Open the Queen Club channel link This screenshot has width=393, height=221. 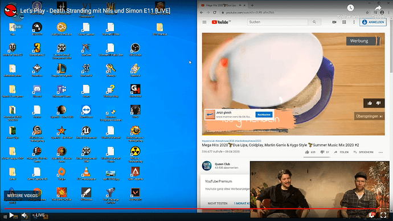click(222, 164)
